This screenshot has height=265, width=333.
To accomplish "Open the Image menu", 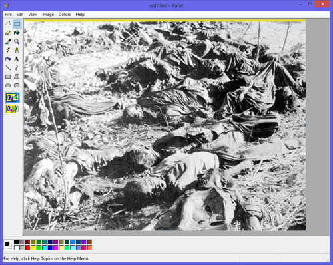I will click(x=48, y=15).
